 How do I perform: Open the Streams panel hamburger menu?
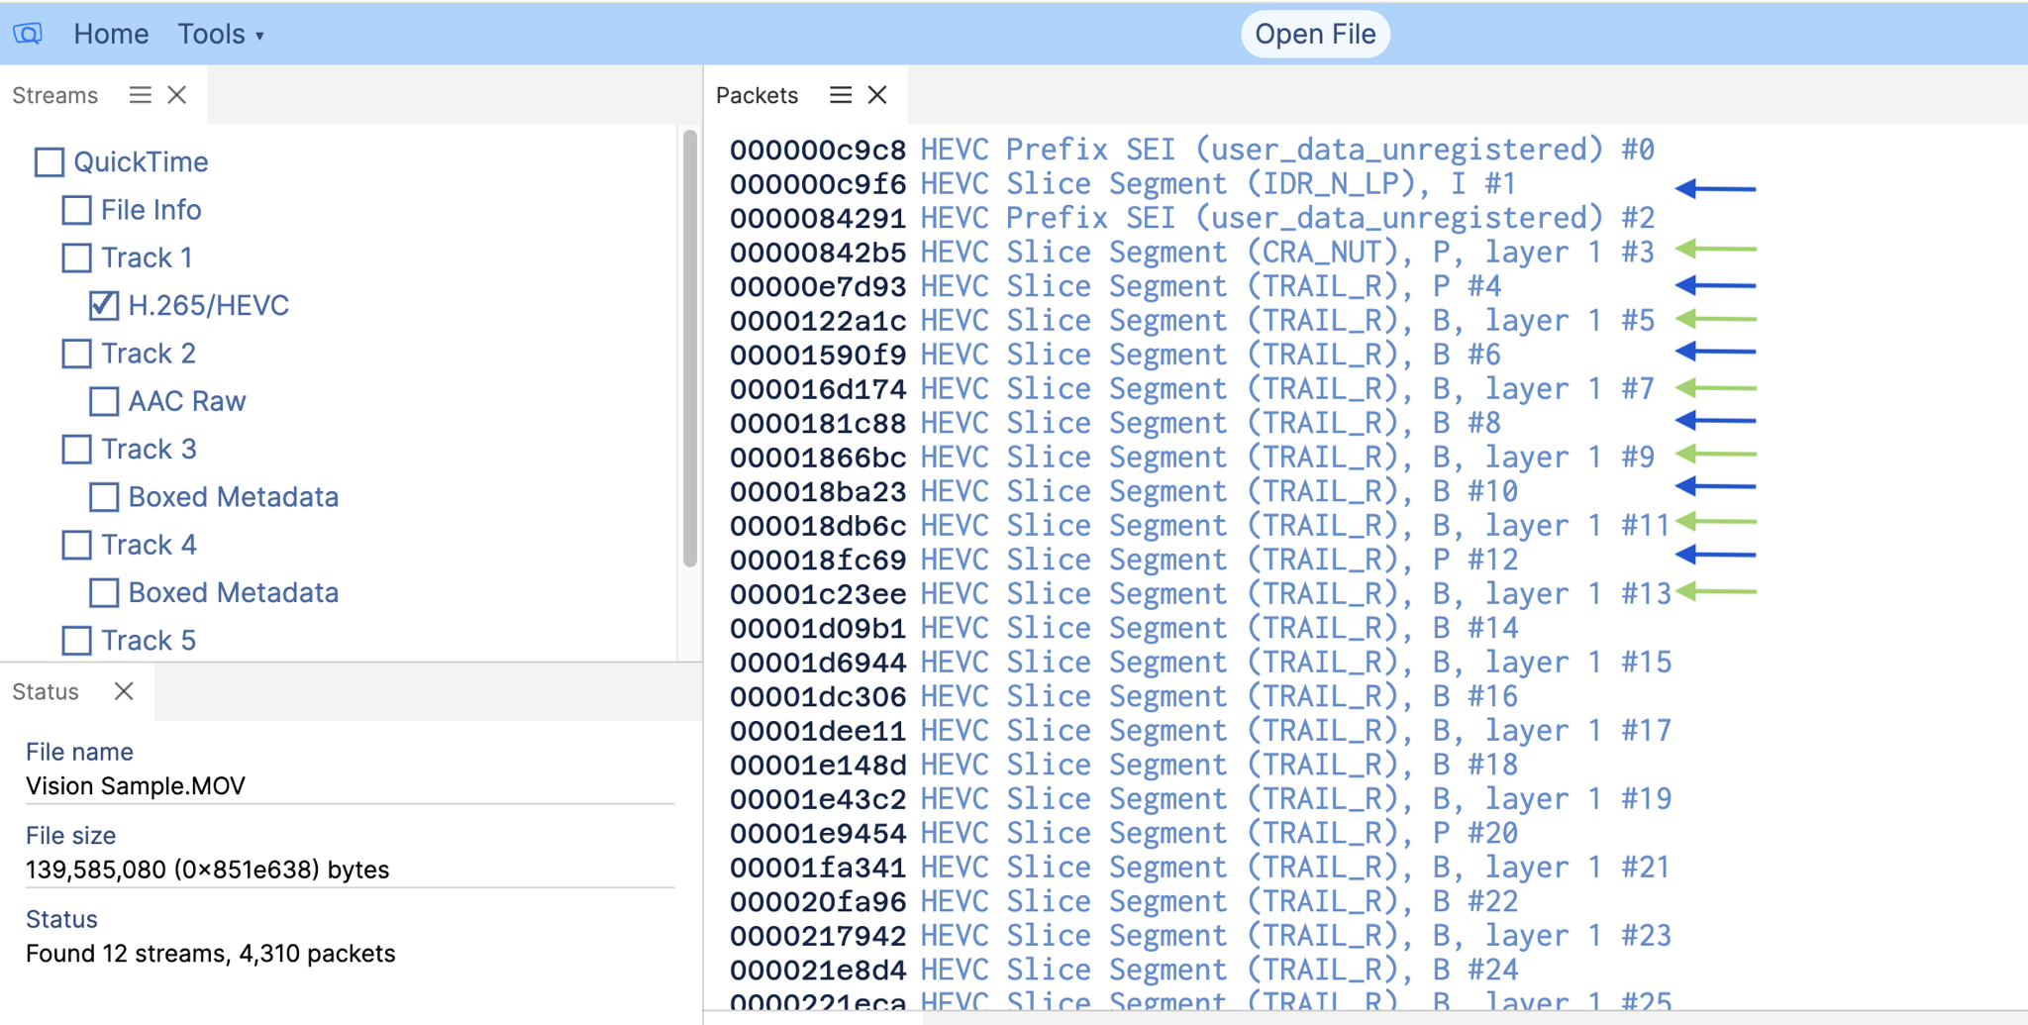141,95
